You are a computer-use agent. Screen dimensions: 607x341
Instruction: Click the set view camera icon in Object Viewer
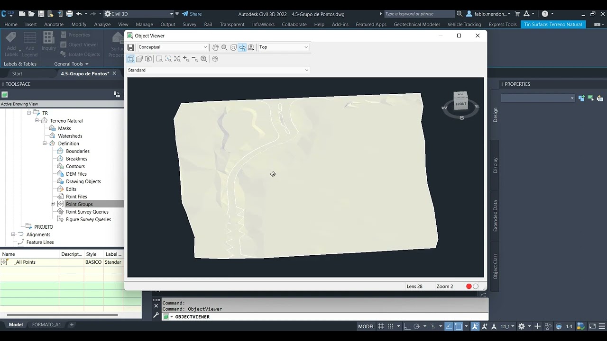tap(251, 47)
